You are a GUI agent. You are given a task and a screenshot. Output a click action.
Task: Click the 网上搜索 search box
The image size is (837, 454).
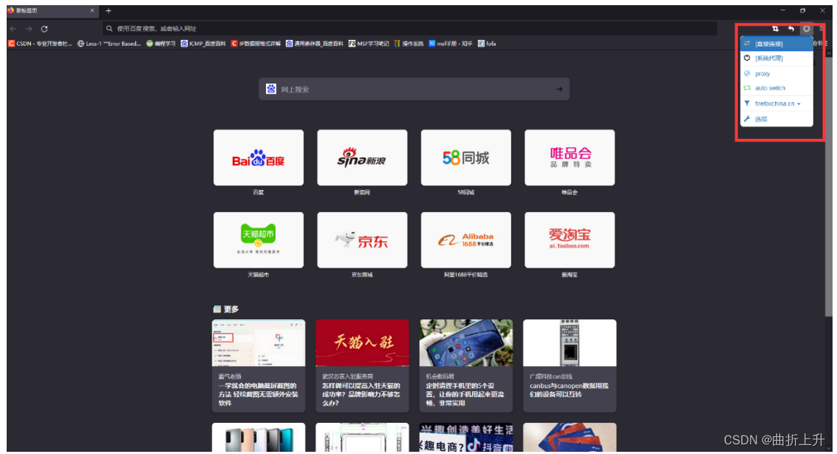coord(414,89)
